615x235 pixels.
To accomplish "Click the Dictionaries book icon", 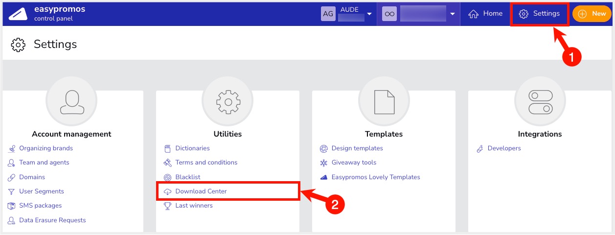I will click(x=167, y=148).
